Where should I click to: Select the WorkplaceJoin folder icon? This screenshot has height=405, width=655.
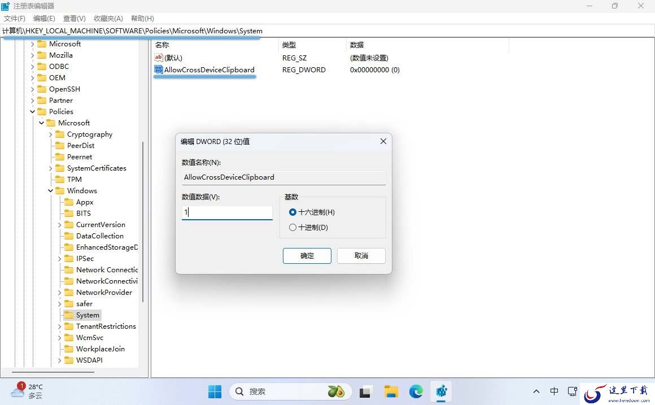pos(69,349)
